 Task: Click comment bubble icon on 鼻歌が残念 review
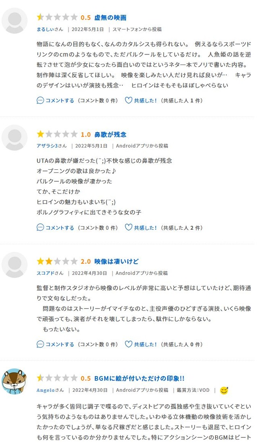(x=40, y=227)
